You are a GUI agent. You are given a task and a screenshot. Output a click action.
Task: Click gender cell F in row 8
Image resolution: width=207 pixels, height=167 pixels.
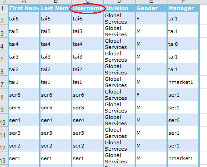pyautogui.click(x=151, y=94)
